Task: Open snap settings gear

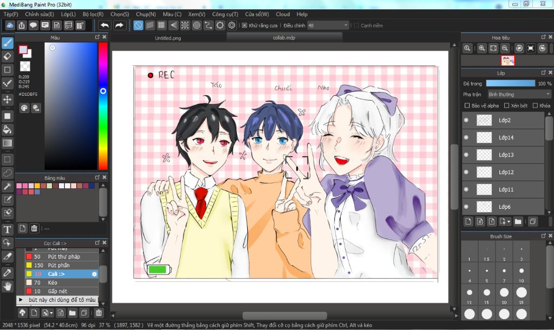Action: 232,25
